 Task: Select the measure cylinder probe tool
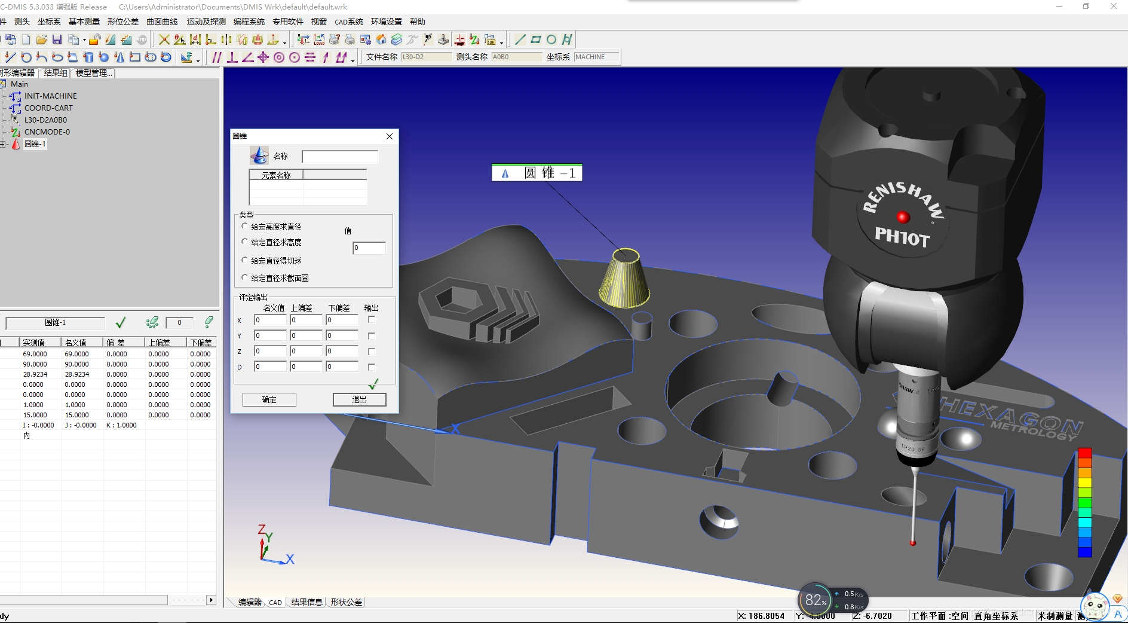click(88, 57)
